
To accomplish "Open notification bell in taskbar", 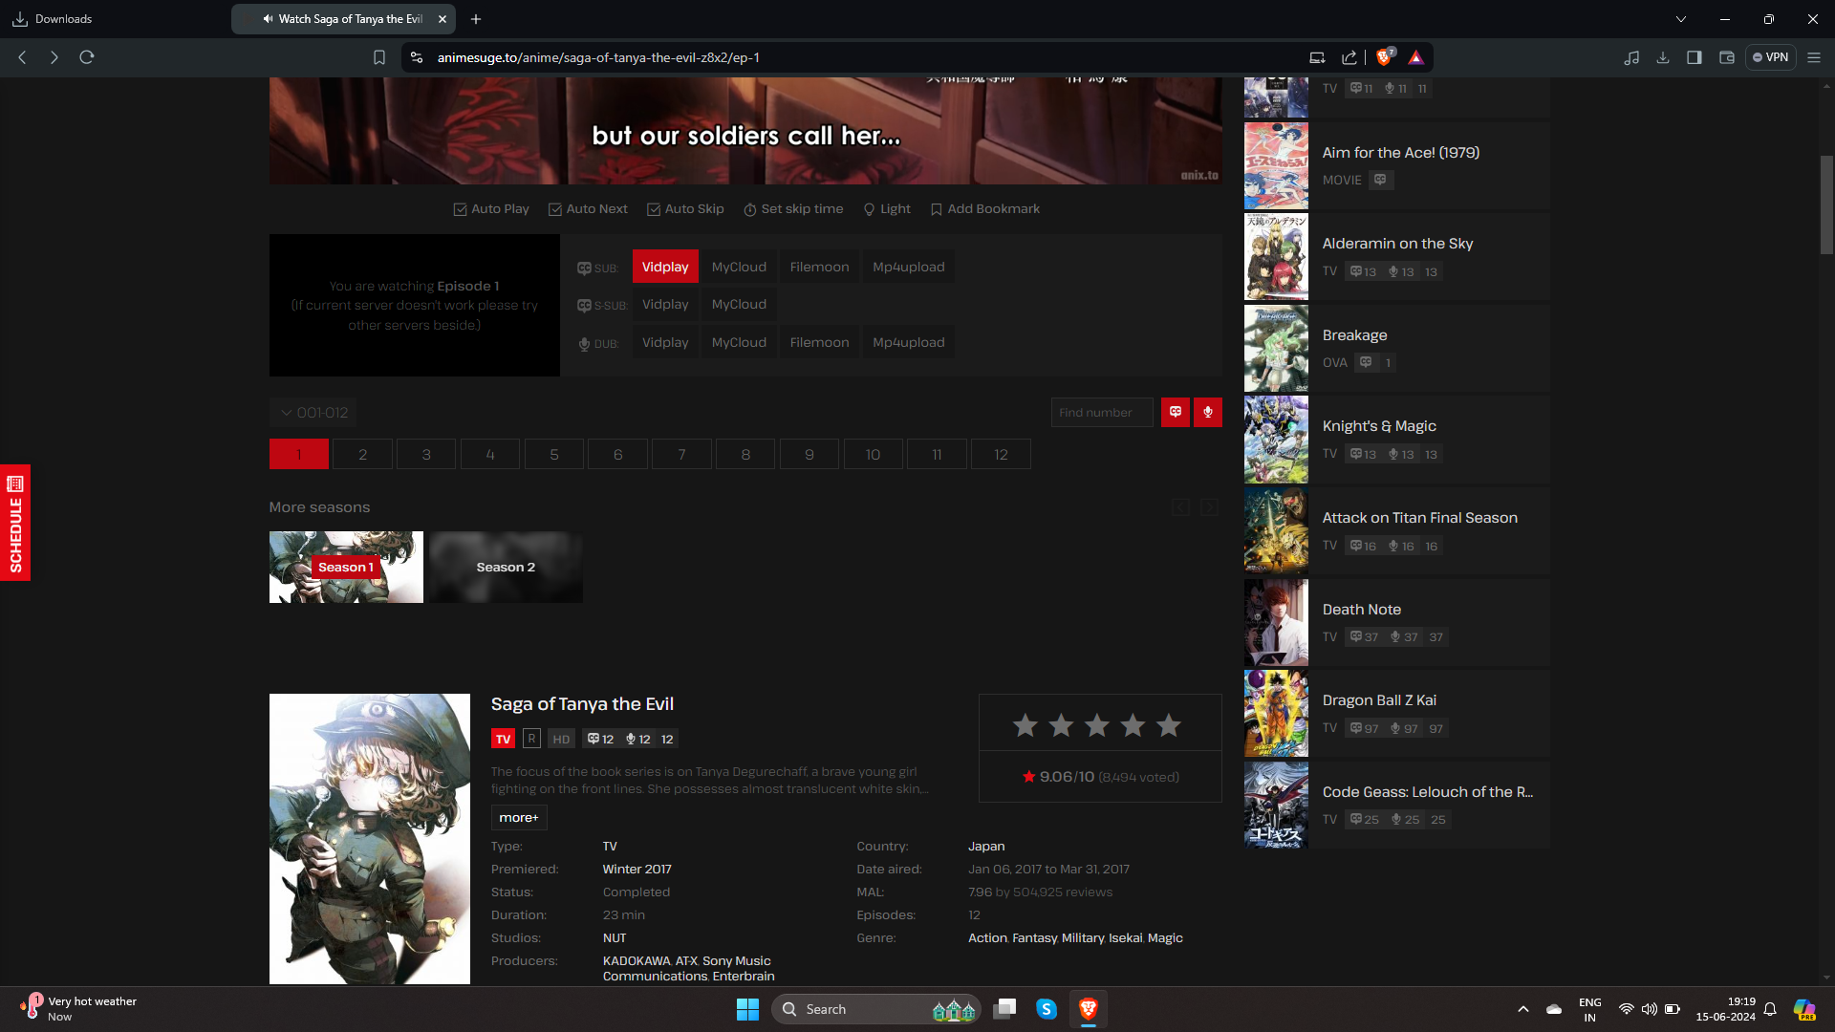I will click(x=1770, y=1009).
